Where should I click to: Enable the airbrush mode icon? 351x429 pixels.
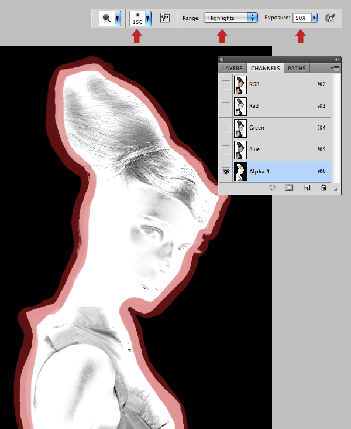[x=330, y=18]
